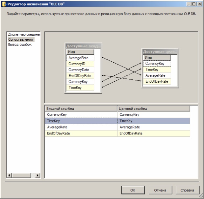Open AverageRate cell under Входной столбец
The height and width of the screenshot is (199, 204).
pyautogui.click(x=81, y=127)
